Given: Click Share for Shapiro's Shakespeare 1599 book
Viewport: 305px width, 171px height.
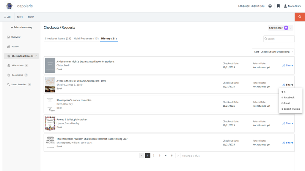Looking at the screenshot, I should pos(288,85).
